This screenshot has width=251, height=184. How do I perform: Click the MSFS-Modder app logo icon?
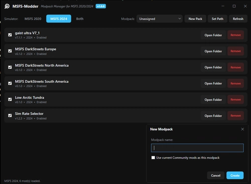7,7
